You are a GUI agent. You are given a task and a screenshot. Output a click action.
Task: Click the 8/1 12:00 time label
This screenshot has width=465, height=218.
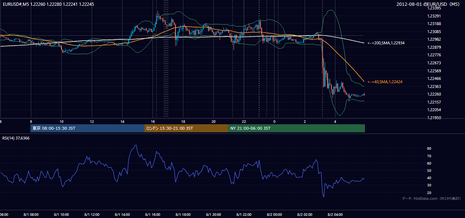point(92,215)
